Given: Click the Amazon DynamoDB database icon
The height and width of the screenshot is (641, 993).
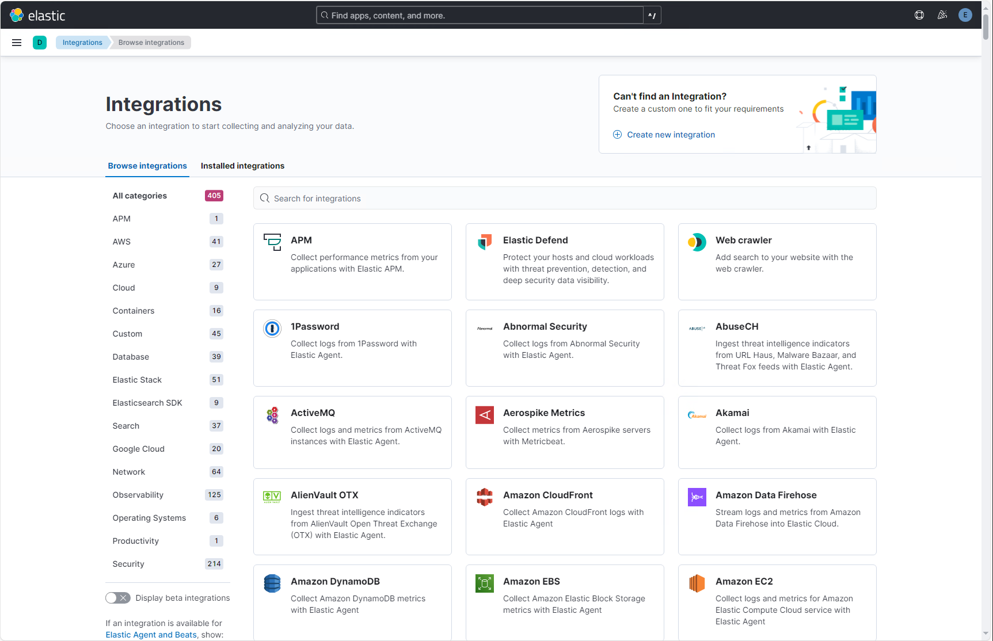Looking at the screenshot, I should click(272, 583).
